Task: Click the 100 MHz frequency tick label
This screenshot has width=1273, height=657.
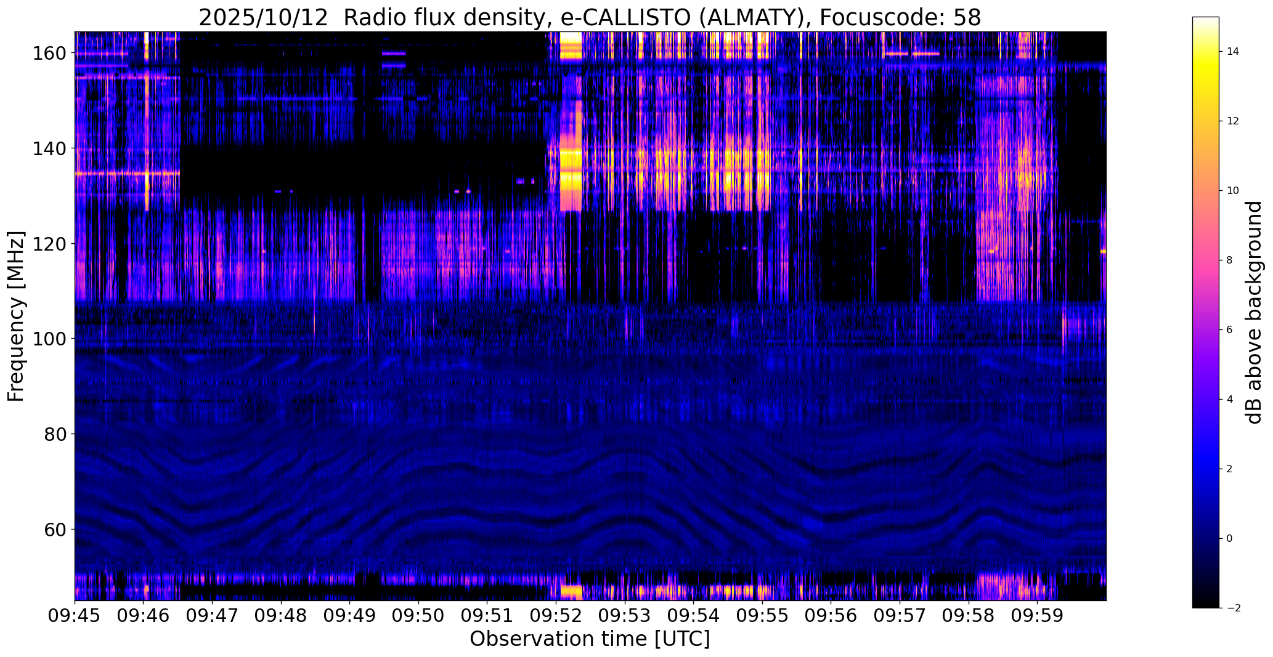Action: click(49, 339)
